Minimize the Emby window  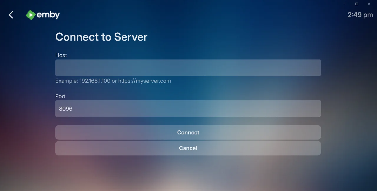point(344,4)
